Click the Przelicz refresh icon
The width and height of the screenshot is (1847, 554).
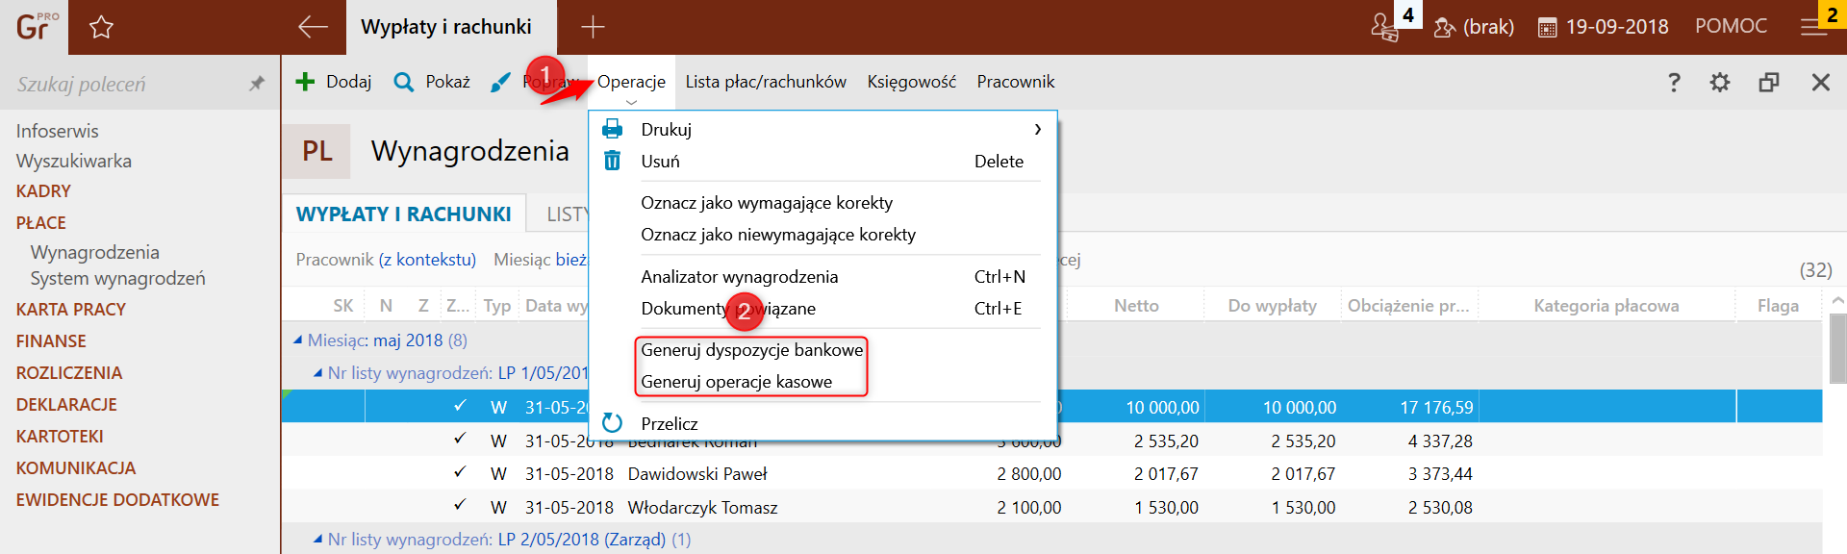point(612,423)
